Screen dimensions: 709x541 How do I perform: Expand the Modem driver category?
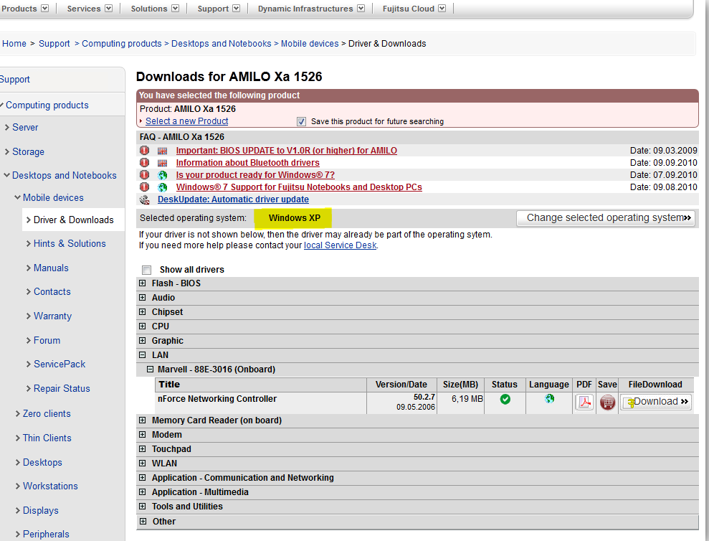tap(143, 435)
